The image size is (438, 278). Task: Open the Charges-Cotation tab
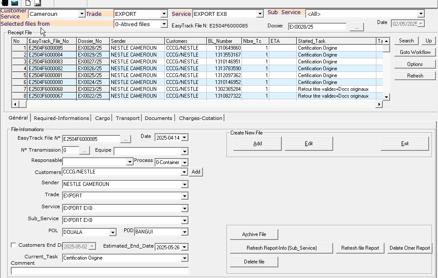200,118
